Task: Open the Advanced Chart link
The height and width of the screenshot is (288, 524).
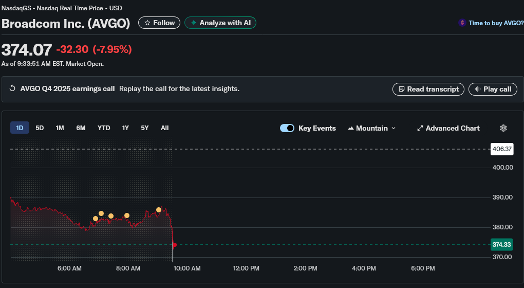Action: point(448,128)
